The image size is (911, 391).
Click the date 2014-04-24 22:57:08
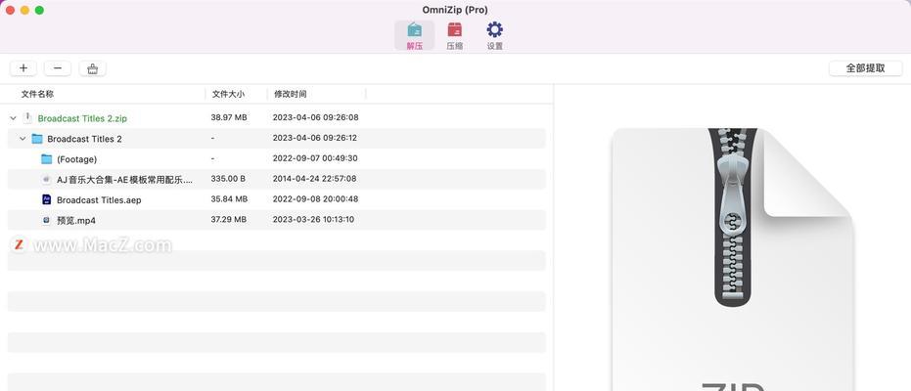click(x=314, y=179)
